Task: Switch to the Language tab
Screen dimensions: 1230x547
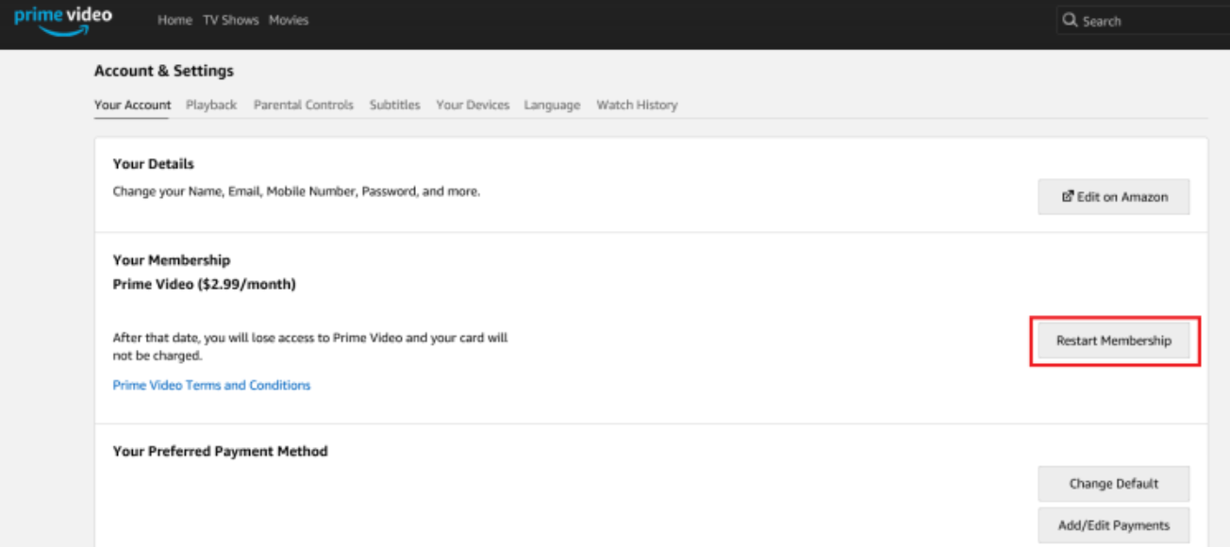Action: [x=552, y=105]
